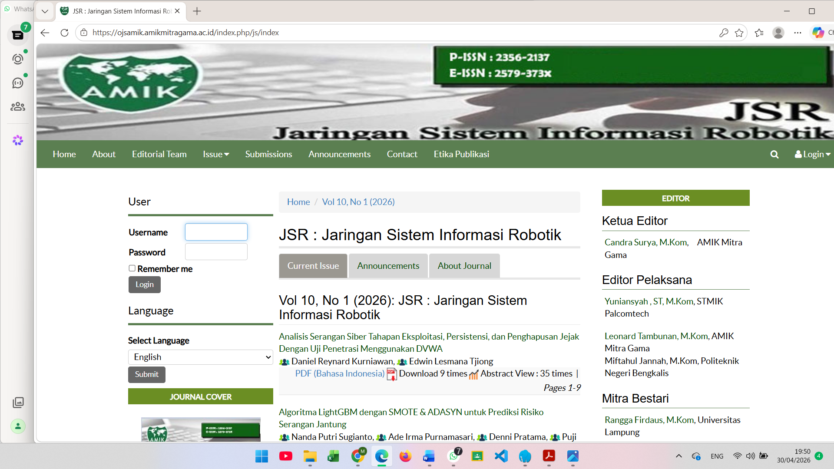Open the Etika Publikasi menu item

[x=461, y=154]
